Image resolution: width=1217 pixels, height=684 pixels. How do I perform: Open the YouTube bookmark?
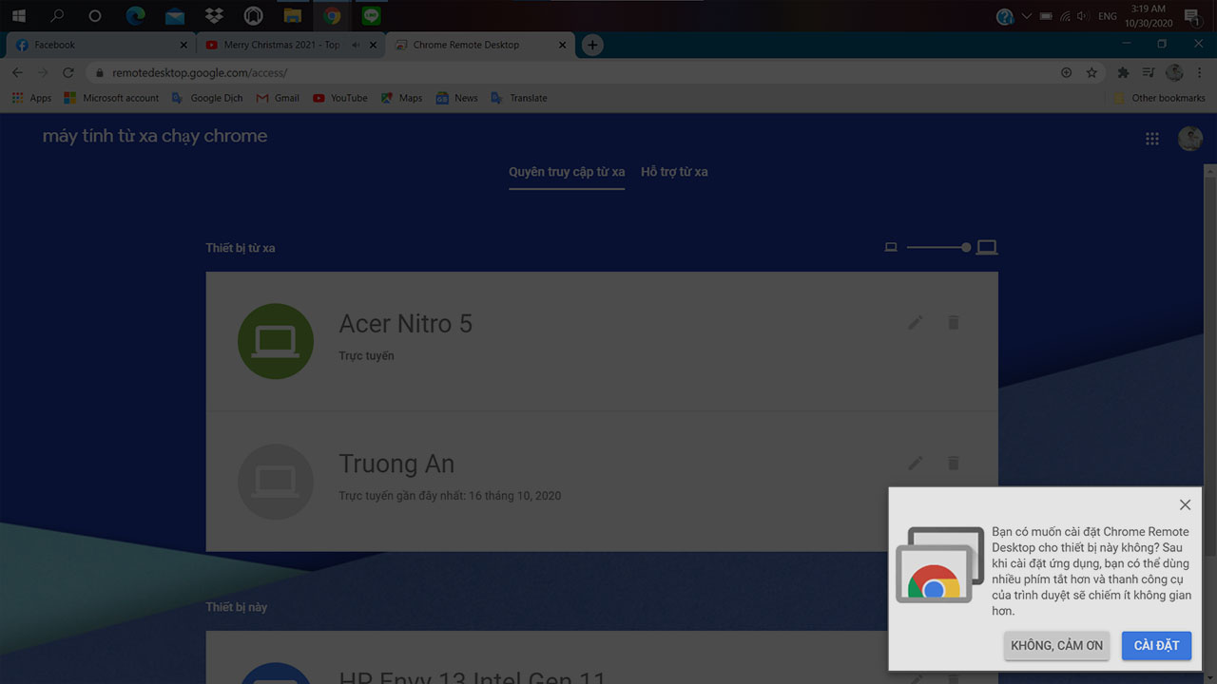point(339,98)
